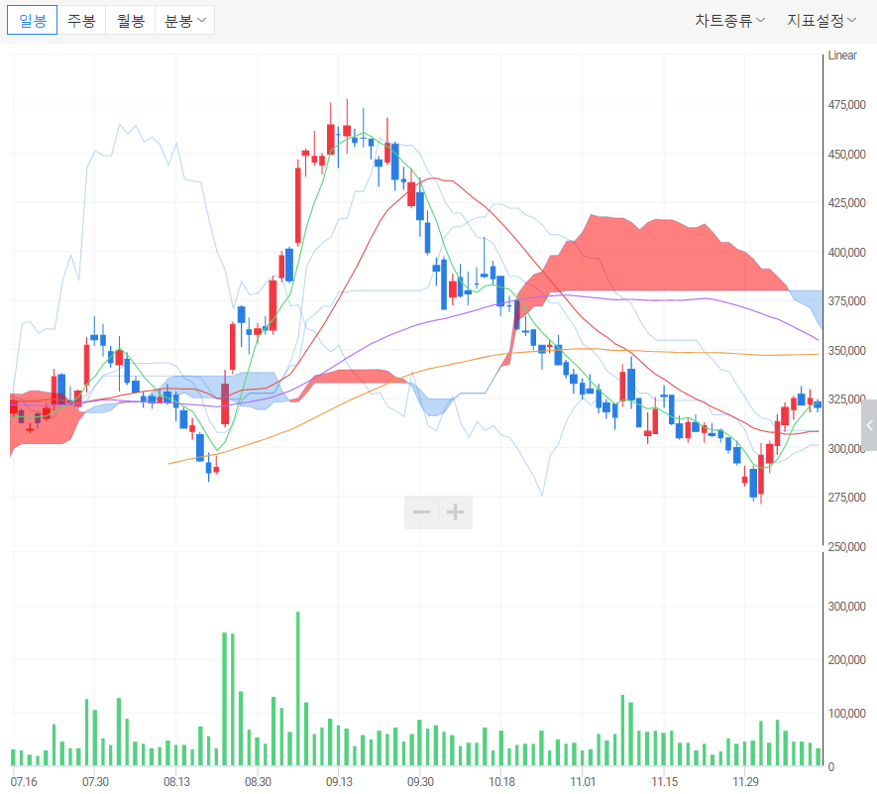Viewport: 877px width, 794px height.
Task: Click the 450,000 price axis label
Action: pos(847,154)
